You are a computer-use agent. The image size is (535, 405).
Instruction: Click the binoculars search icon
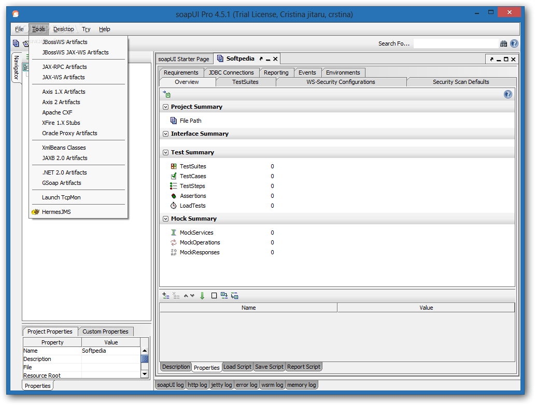(x=503, y=44)
